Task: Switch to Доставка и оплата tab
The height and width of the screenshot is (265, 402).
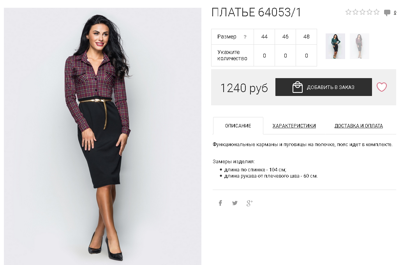Action: pos(358,126)
